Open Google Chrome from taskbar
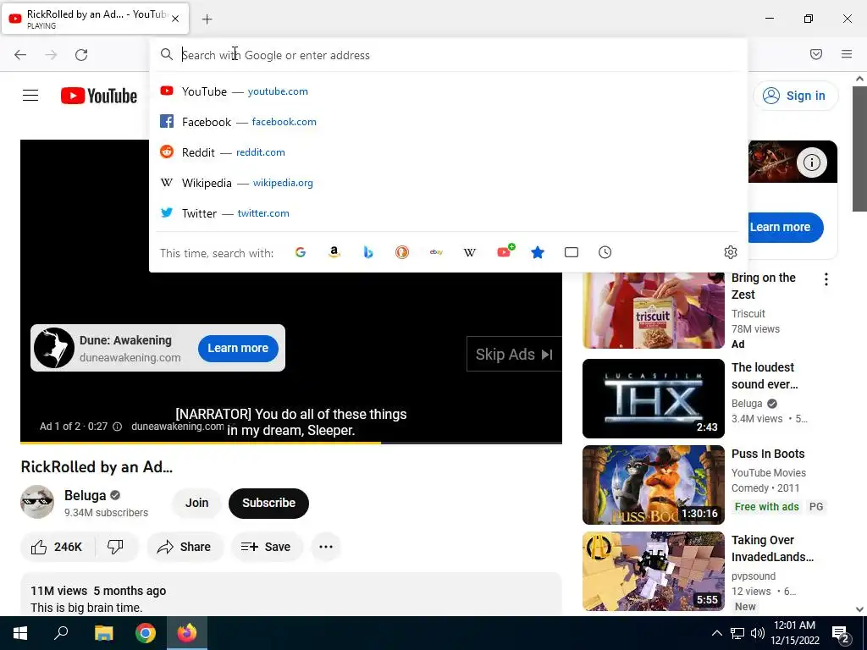867x650 pixels. (x=146, y=633)
